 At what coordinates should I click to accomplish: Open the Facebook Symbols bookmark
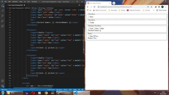click(134, 10)
